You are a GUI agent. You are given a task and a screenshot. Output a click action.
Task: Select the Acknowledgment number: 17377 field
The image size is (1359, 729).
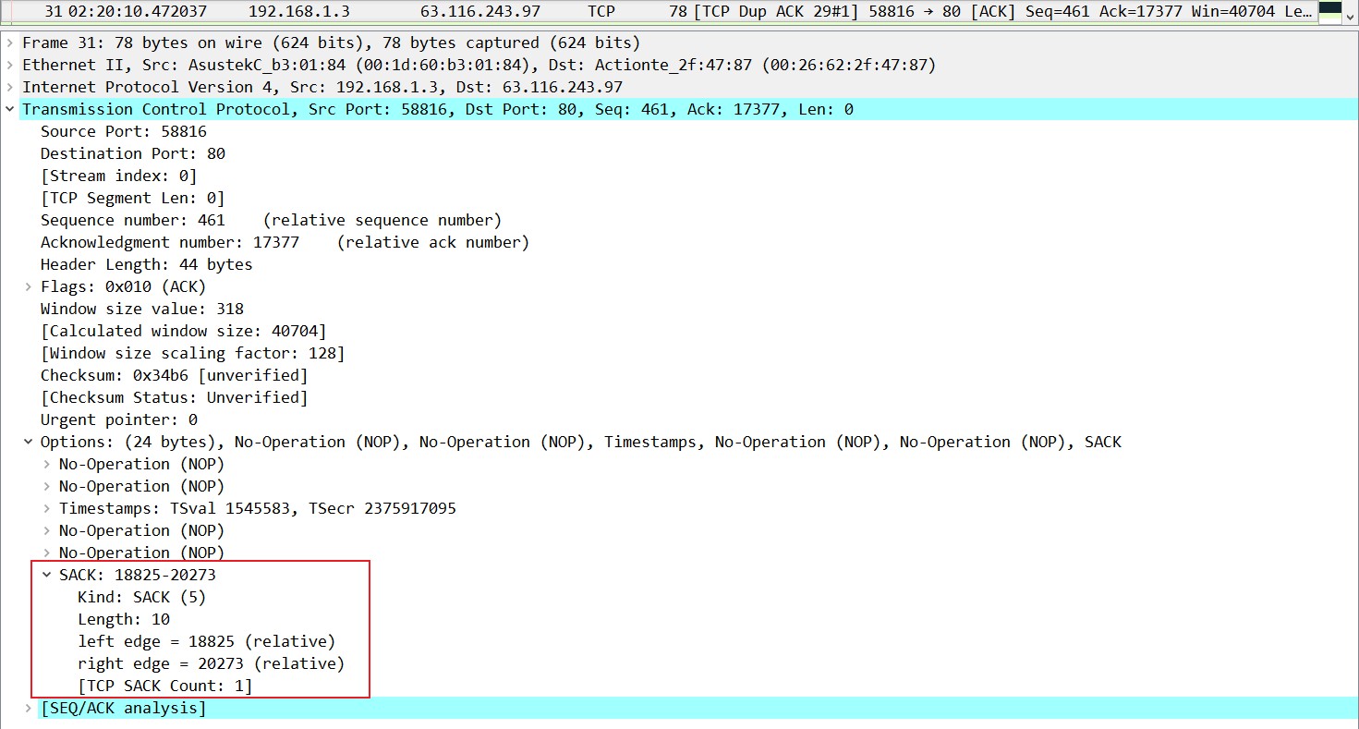285,242
